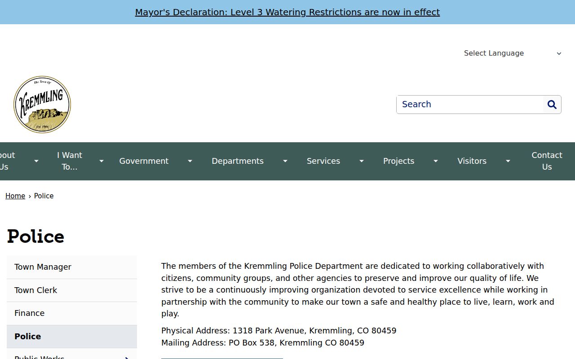Open the Projects menu
This screenshot has width=575, height=359.
(x=398, y=161)
